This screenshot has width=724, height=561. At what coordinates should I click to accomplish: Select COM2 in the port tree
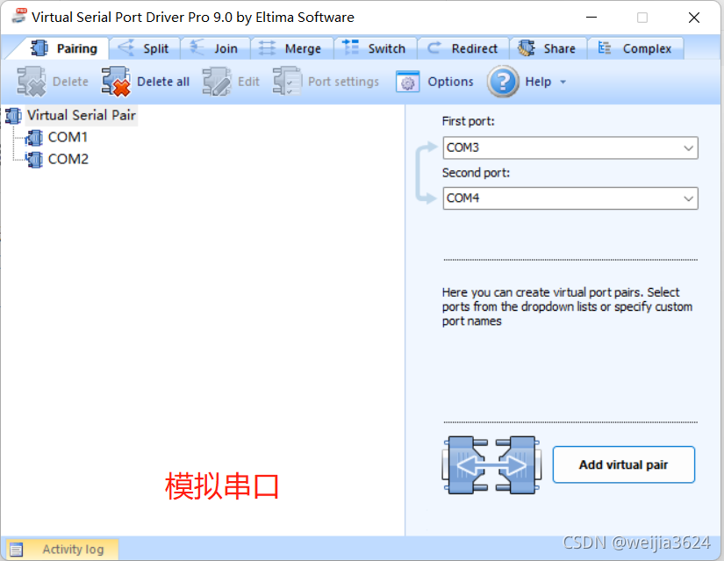click(x=68, y=159)
